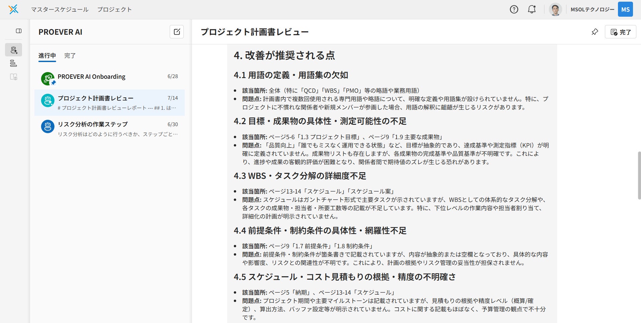Open the プロジェクト menu
This screenshot has height=323, width=641.
click(115, 9)
